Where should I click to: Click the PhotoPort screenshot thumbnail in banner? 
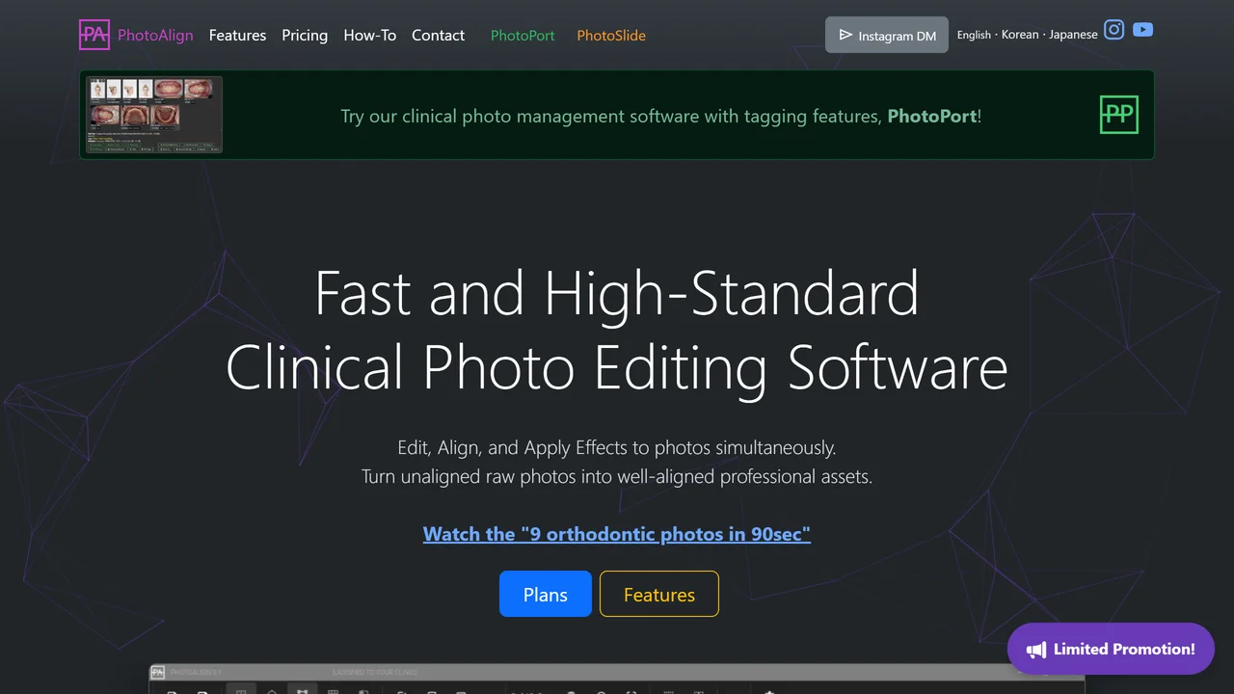pyautogui.click(x=154, y=115)
